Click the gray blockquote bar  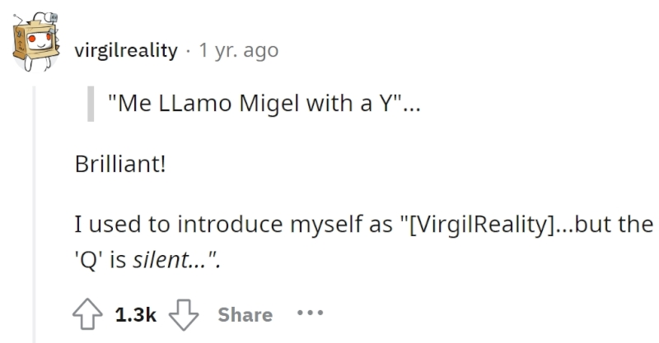point(91,104)
